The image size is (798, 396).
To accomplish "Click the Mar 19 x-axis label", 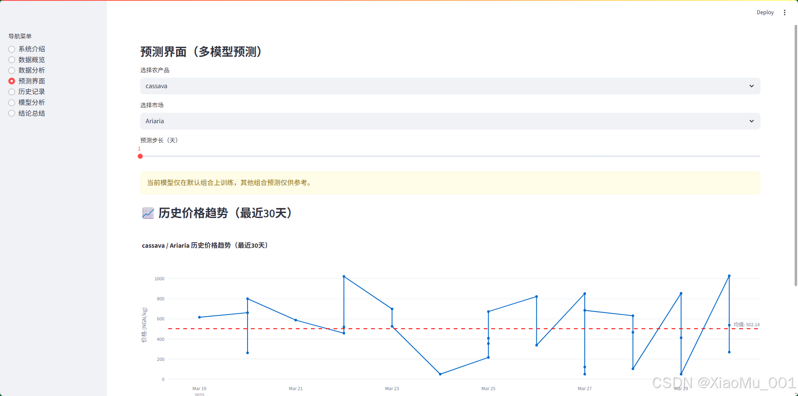I will [x=199, y=388].
